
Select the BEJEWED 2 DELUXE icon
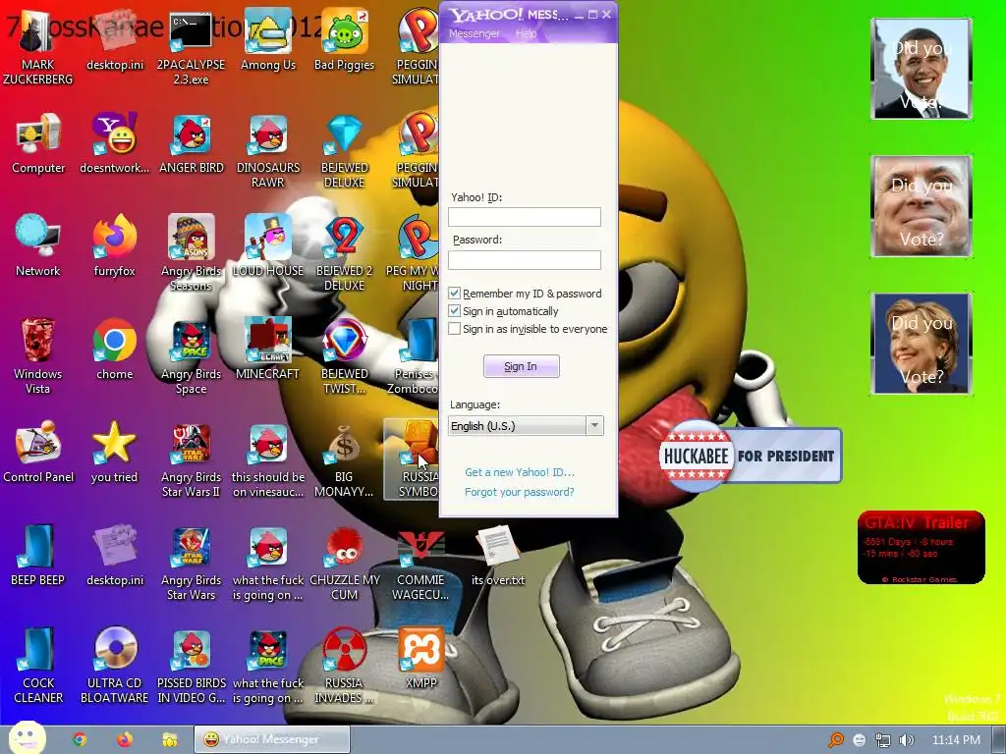(x=344, y=254)
